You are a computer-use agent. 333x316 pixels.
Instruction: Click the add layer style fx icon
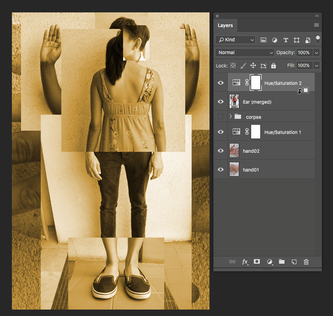click(245, 262)
